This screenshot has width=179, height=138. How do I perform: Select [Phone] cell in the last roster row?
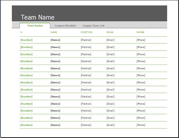coord(141,125)
